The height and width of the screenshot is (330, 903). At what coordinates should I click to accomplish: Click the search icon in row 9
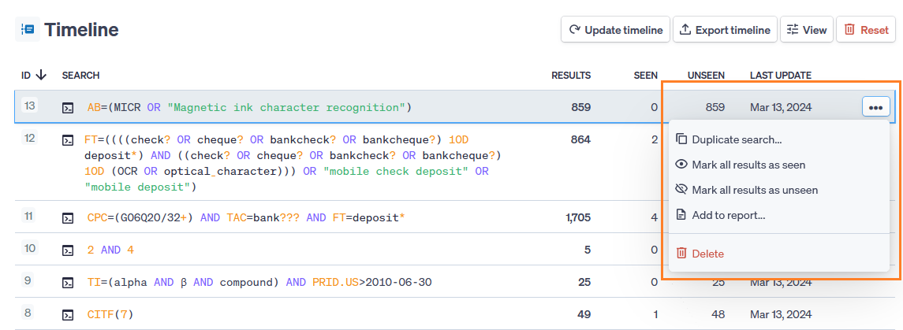(x=68, y=283)
